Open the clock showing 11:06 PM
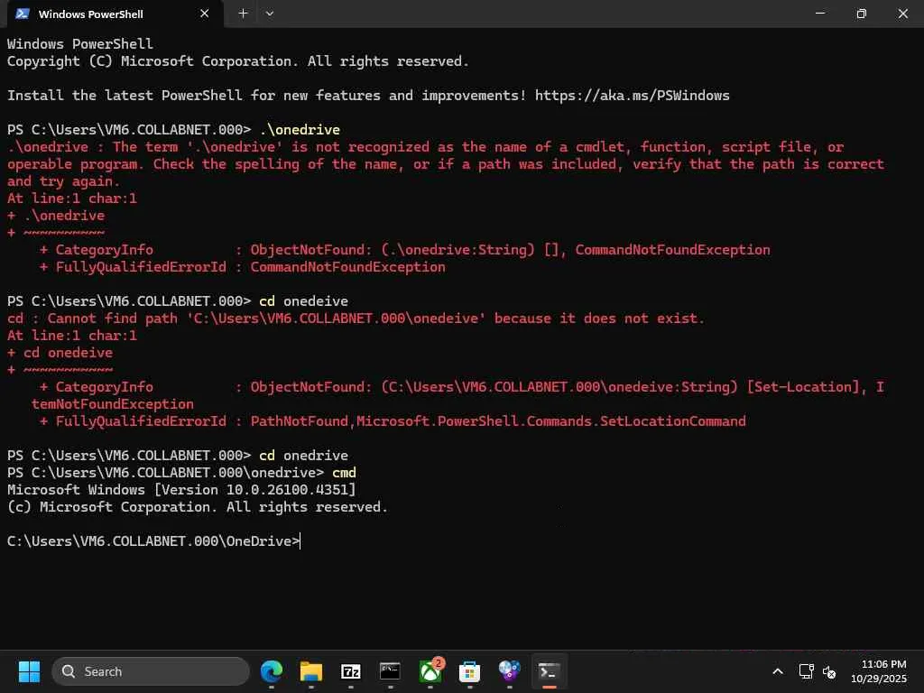This screenshot has width=924, height=693. click(x=879, y=671)
